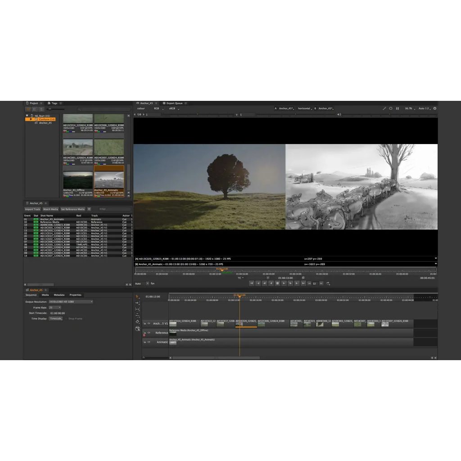Select the timeline arrow selection tool
The image size is (461, 461).
(137, 297)
